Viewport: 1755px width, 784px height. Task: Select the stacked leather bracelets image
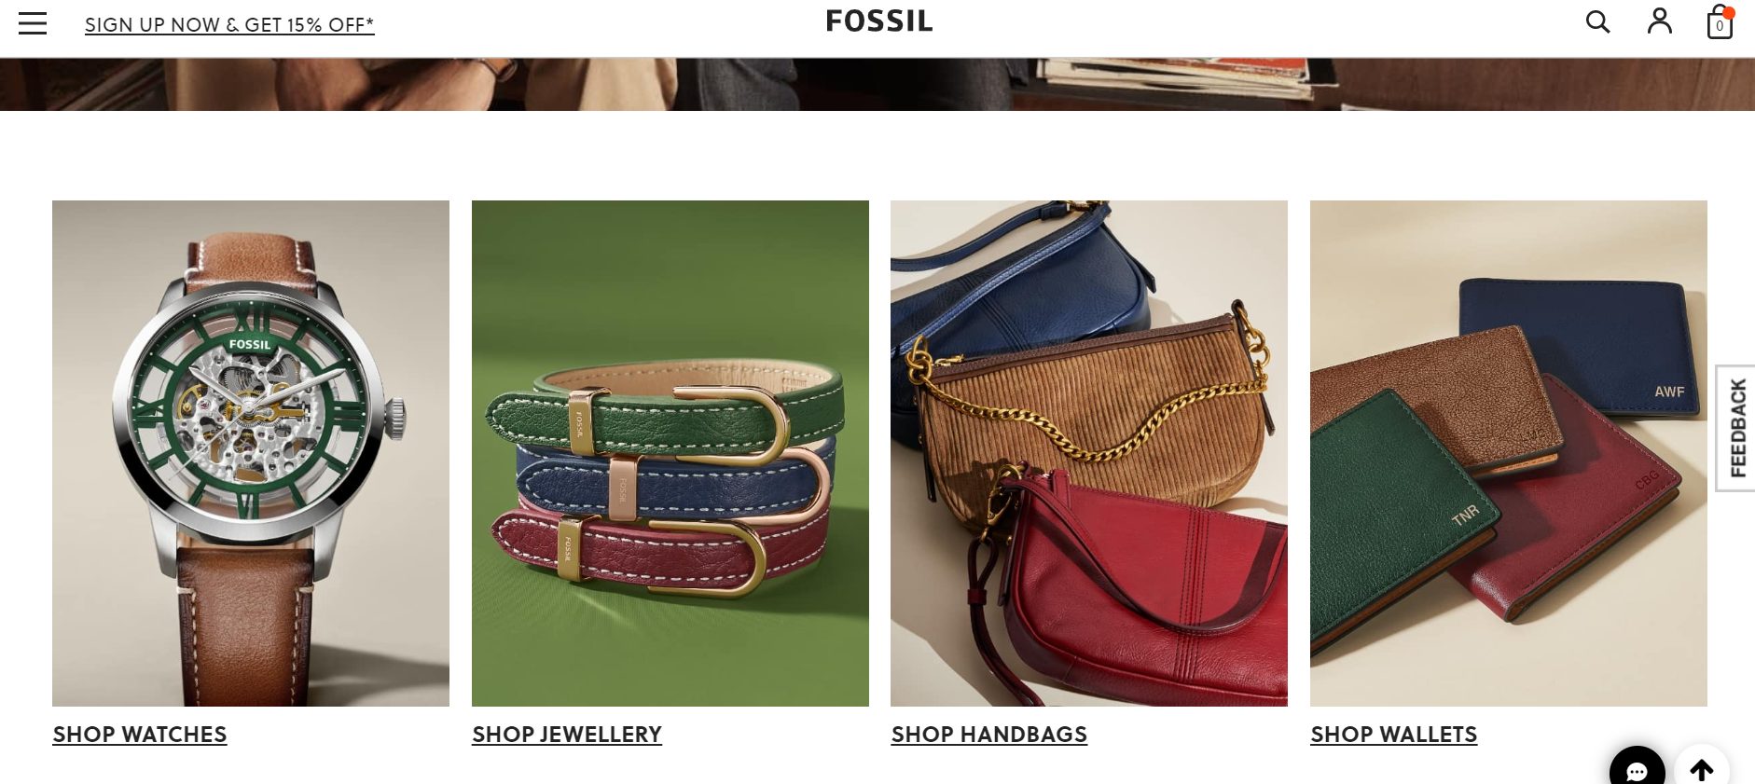[x=670, y=453]
